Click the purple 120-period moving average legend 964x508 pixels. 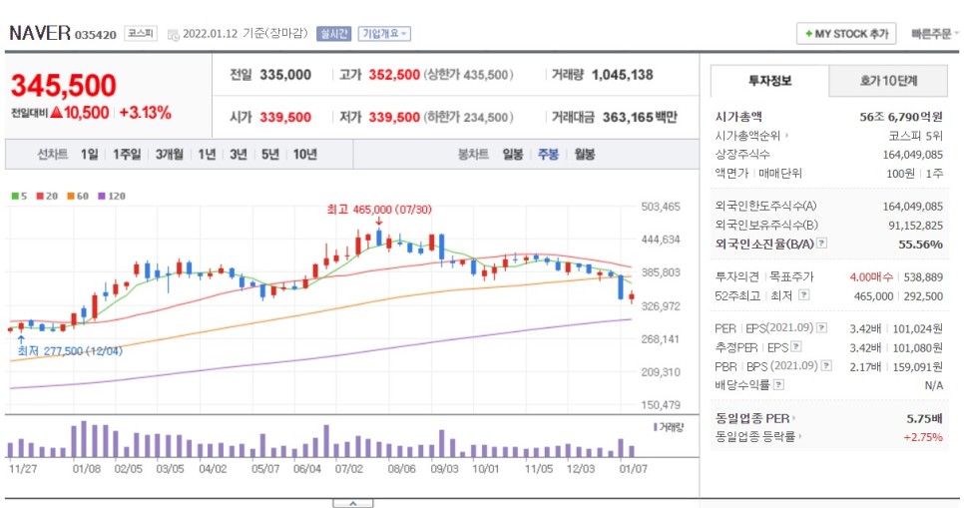click(112, 197)
